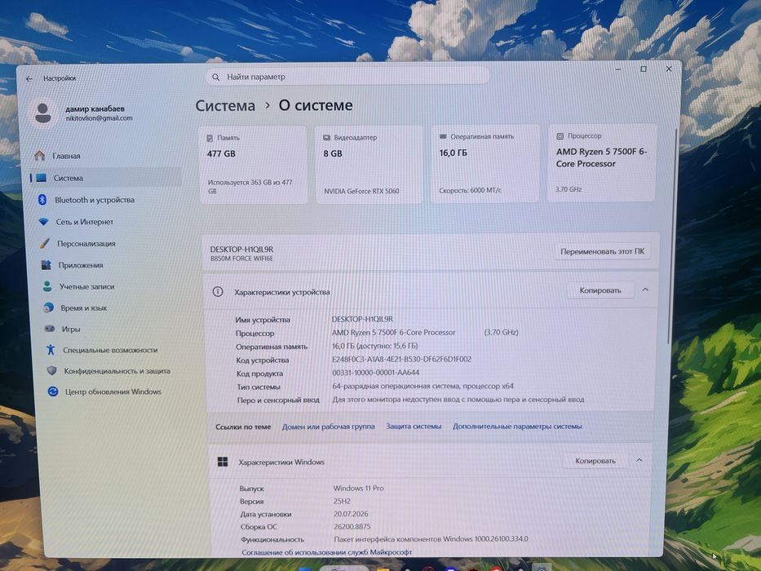Focus the Найти параметр search field
Image resolution: width=761 pixels, height=571 pixels.
tap(347, 76)
